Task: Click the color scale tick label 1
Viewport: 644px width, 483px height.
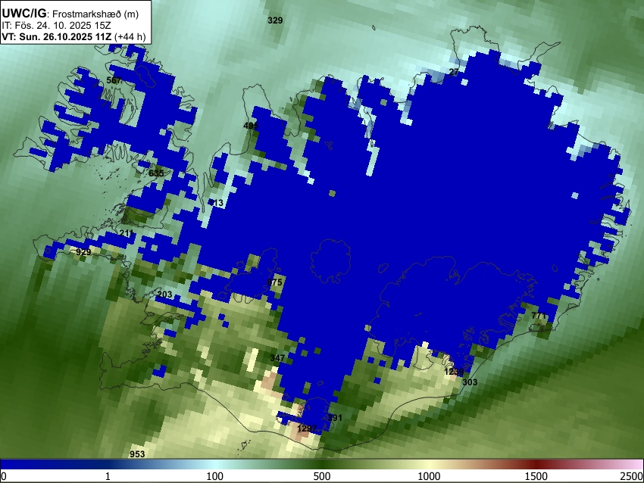Action: point(108,476)
